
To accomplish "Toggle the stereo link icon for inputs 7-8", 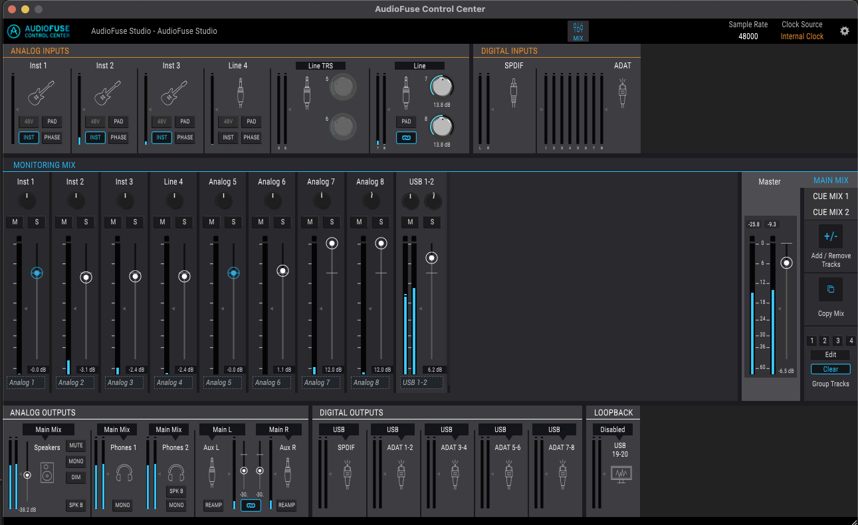I will [x=406, y=138].
